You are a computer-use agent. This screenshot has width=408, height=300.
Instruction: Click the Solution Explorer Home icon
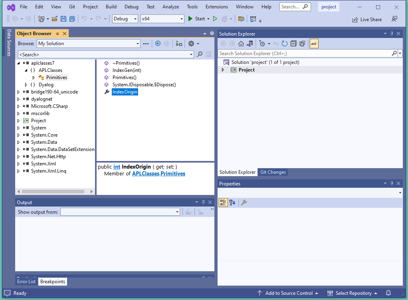click(241, 44)
